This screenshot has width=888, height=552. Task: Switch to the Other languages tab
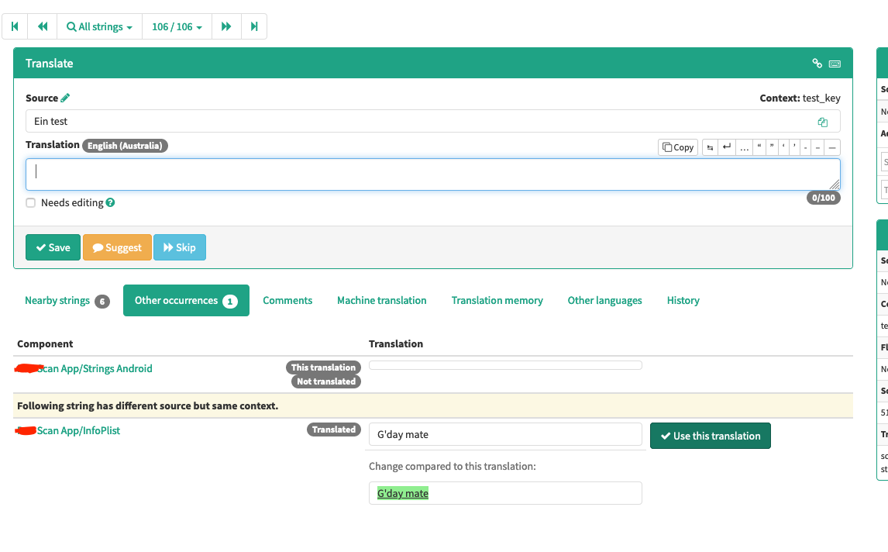605,300
